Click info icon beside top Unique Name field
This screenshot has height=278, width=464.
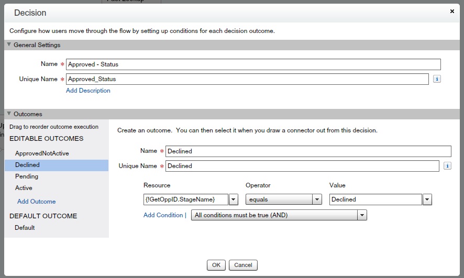pyautogui.click(x=437, y=79)
